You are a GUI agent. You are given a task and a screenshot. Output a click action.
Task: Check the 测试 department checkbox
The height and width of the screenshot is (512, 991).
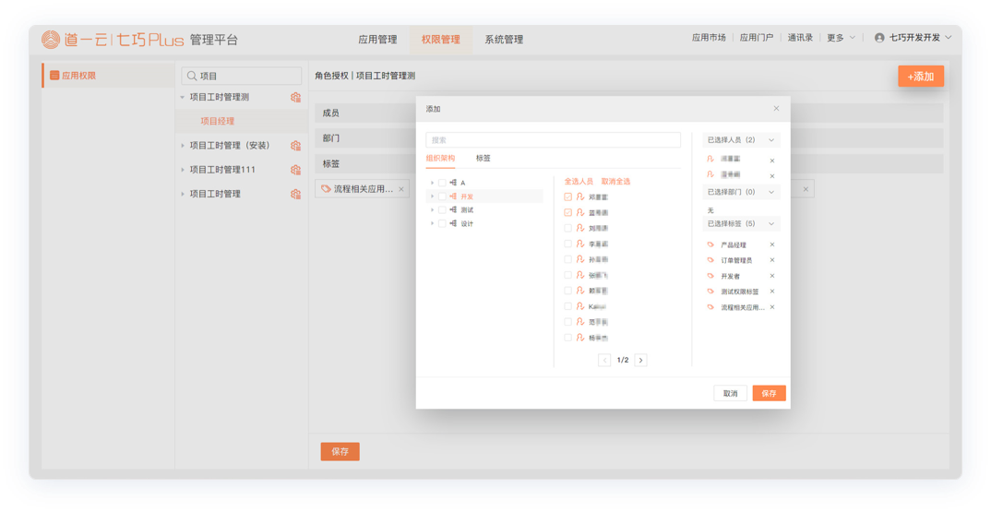tap(442, 210)
